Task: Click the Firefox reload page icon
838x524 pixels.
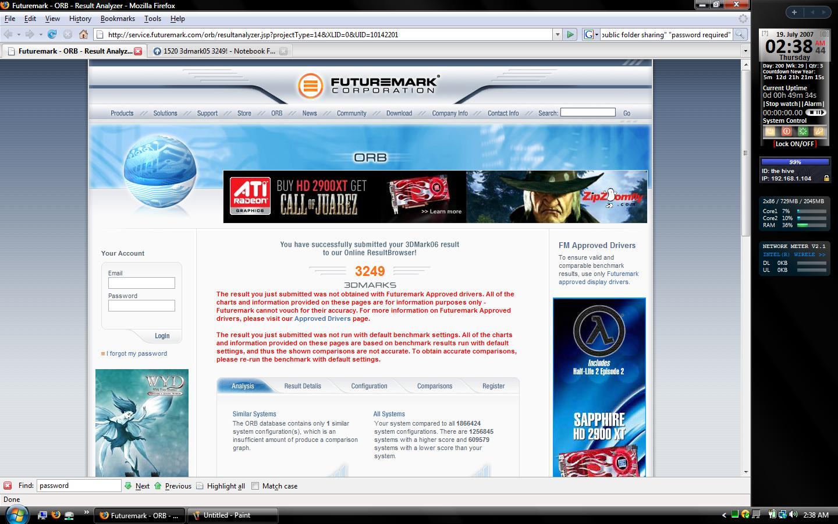Action: coord(52,34)
